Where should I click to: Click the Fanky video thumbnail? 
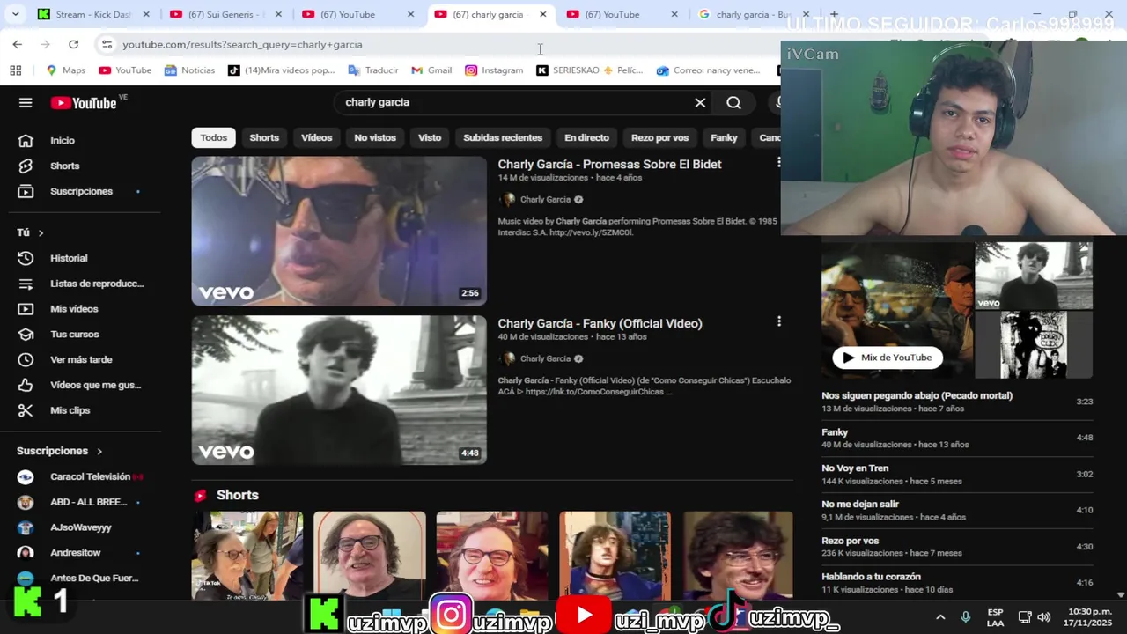339,390
